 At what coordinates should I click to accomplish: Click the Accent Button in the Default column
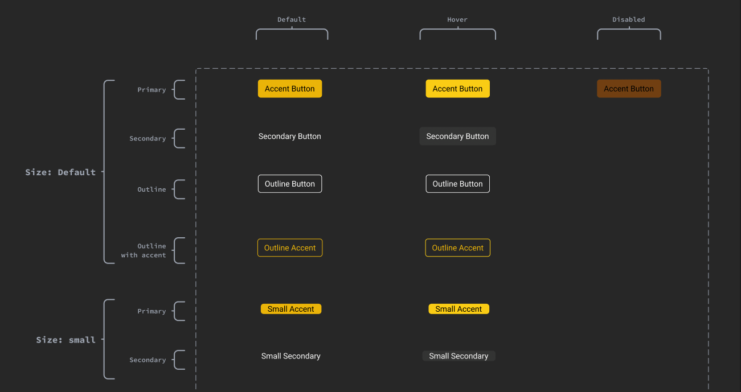coord(289,89)
